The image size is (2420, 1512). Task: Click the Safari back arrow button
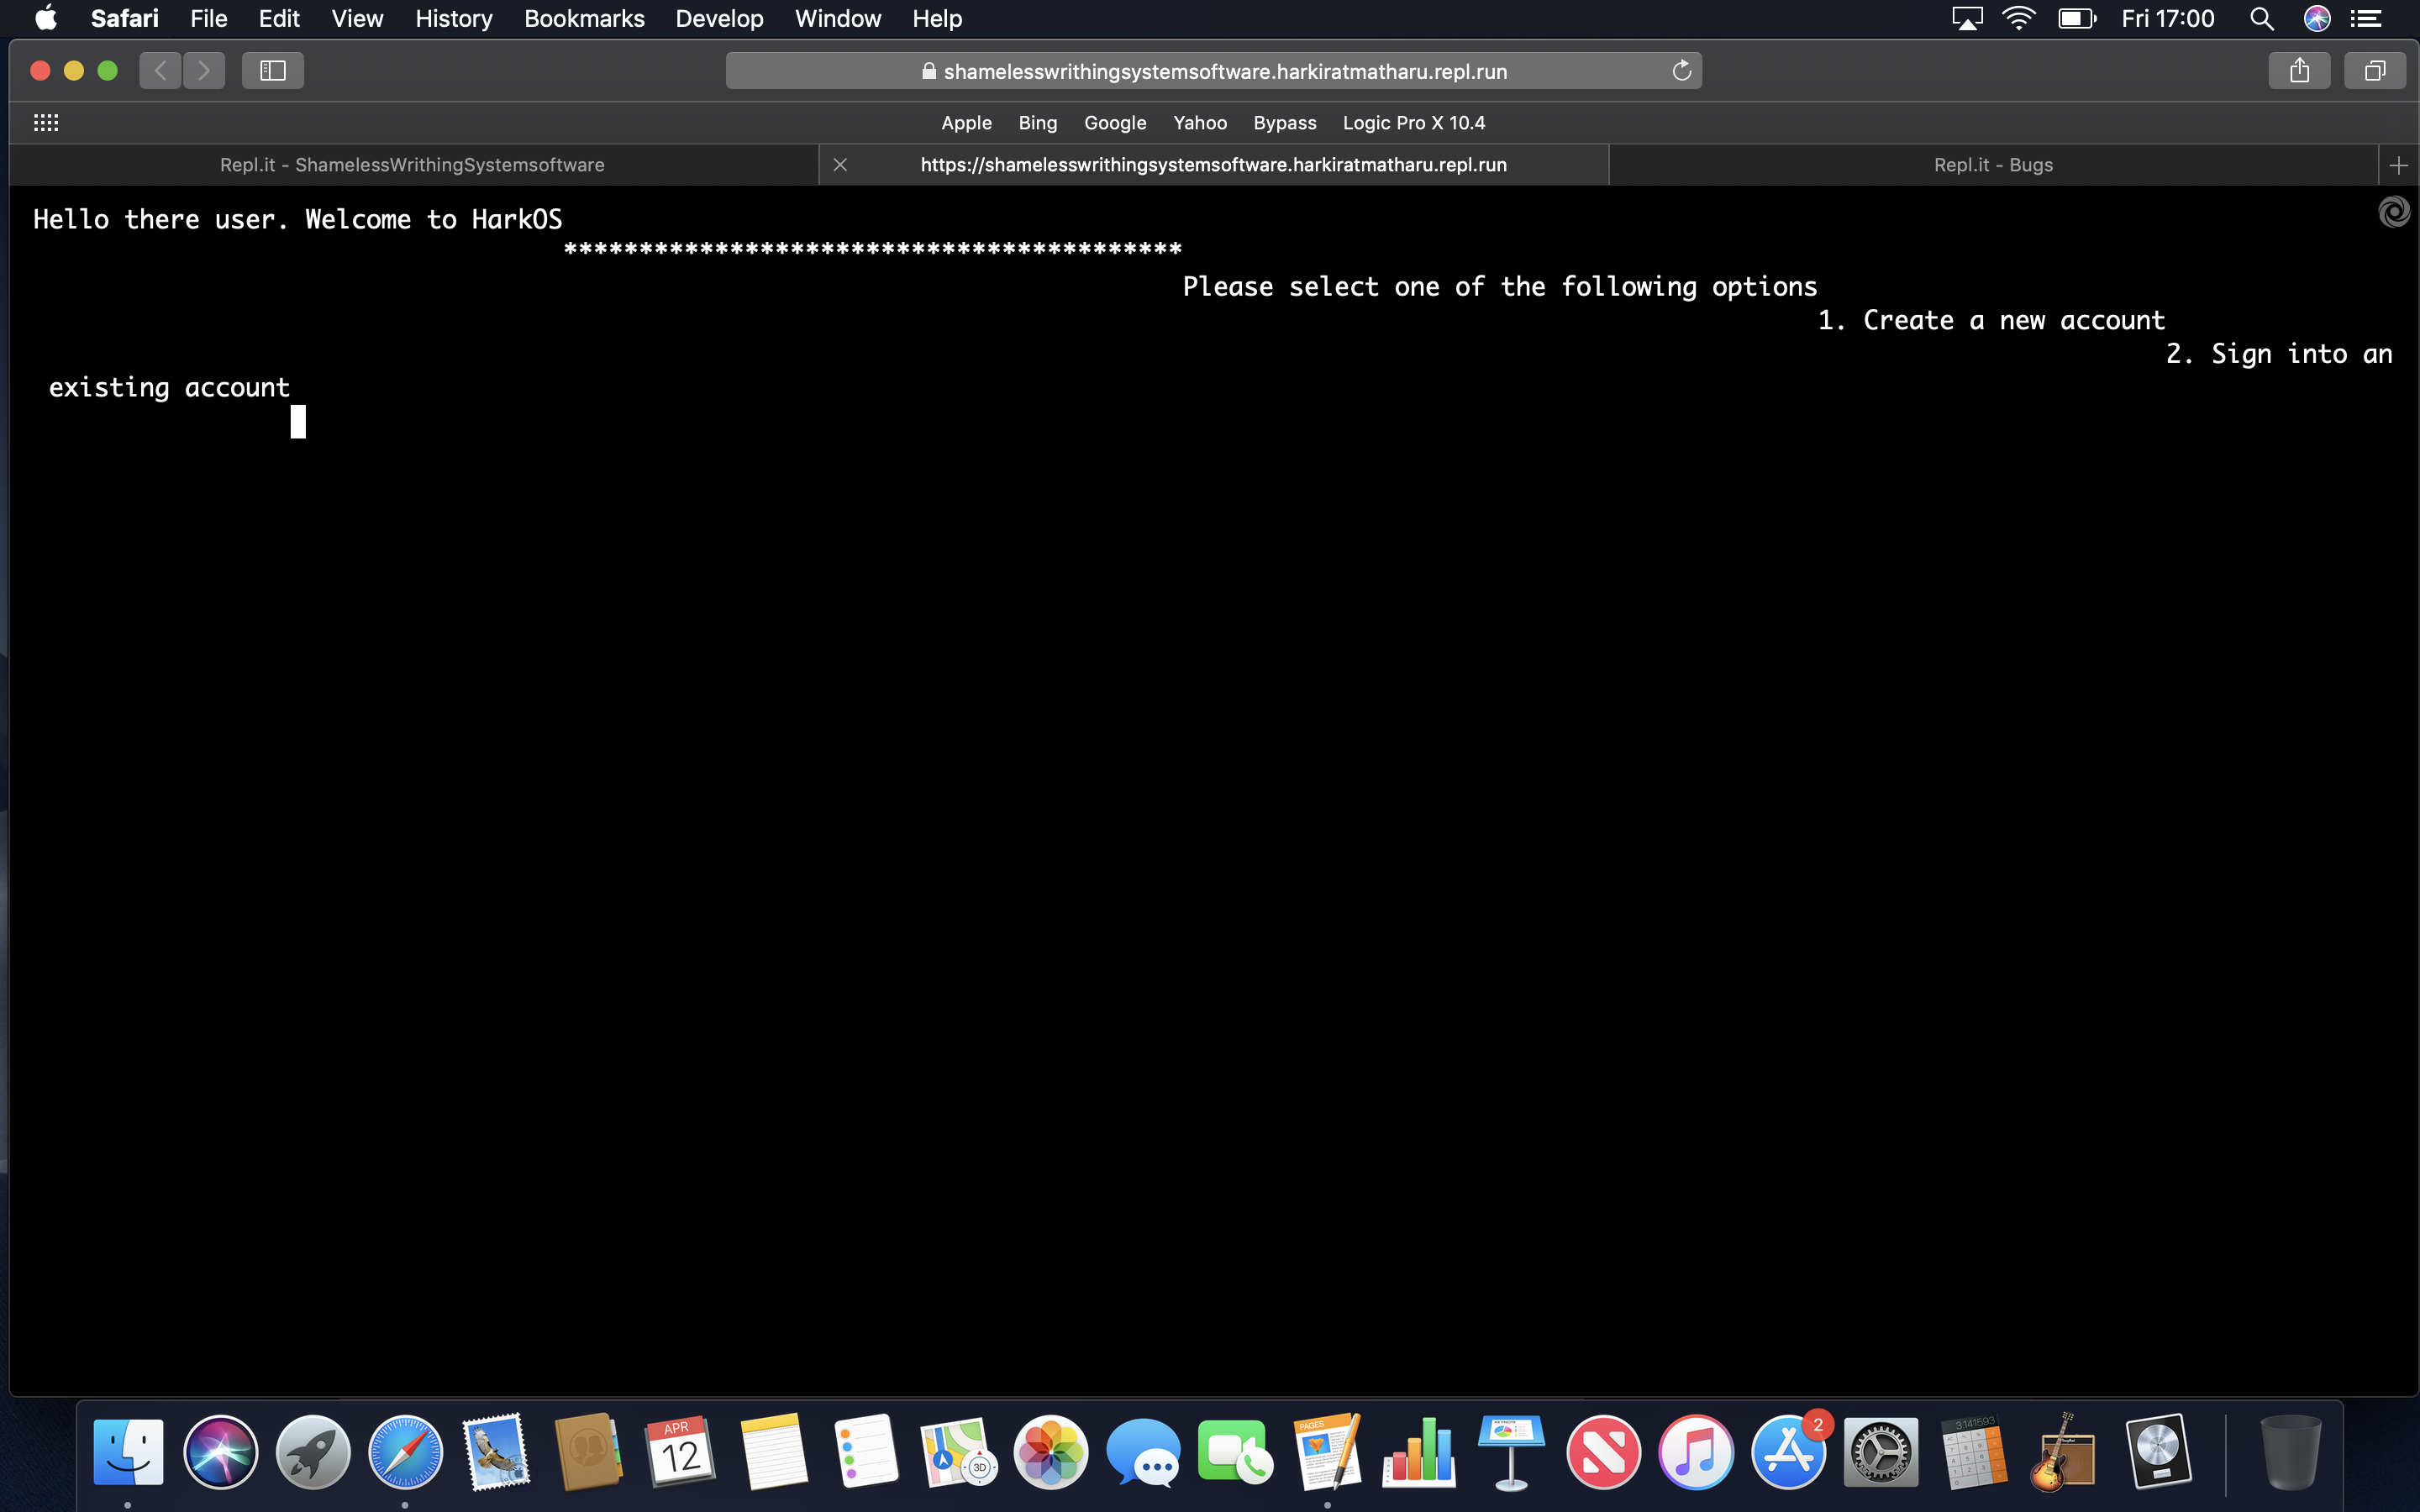coord(160,71)
